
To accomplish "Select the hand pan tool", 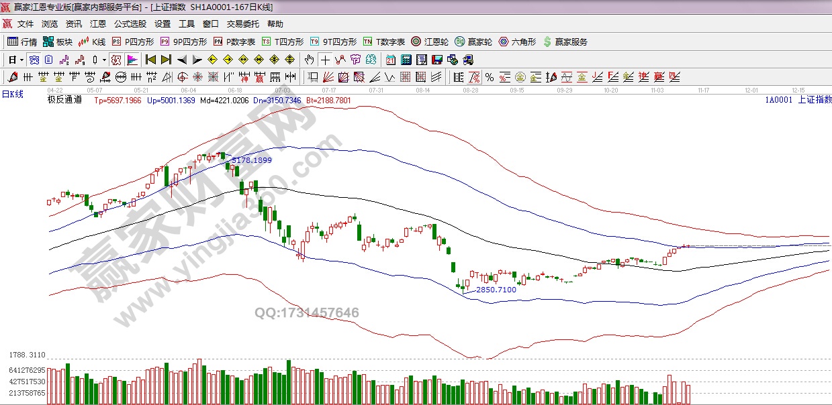I will tap(309, 60).
